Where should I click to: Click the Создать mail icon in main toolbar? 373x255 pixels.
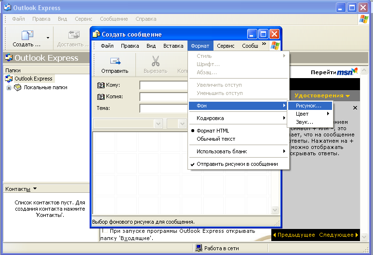pos(27,35)
